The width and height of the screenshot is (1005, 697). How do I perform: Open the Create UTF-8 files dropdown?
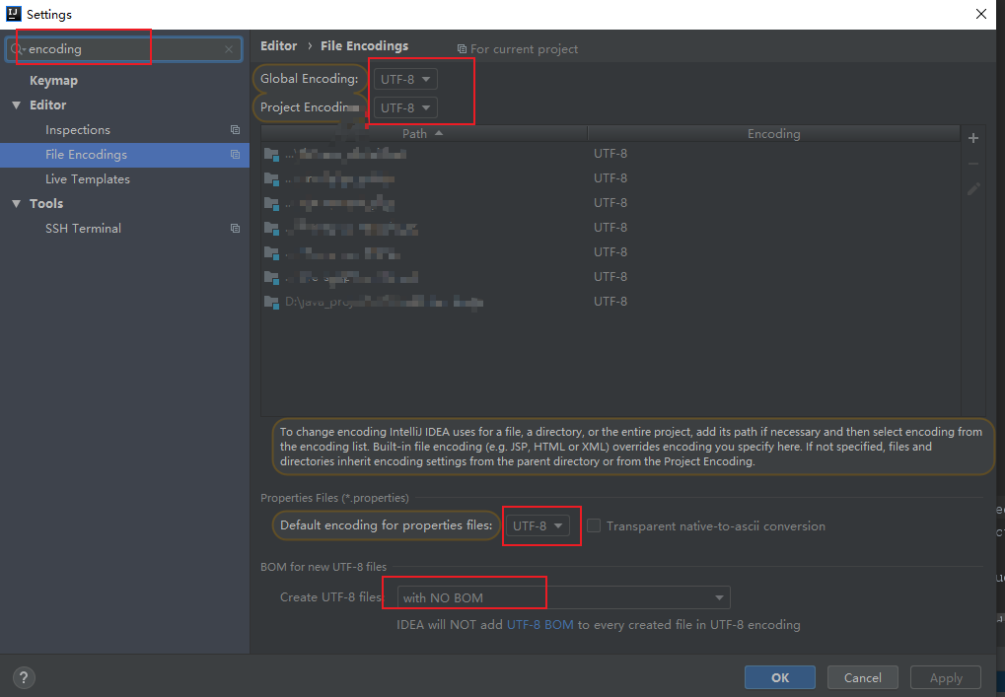click(x=563, y=597)
